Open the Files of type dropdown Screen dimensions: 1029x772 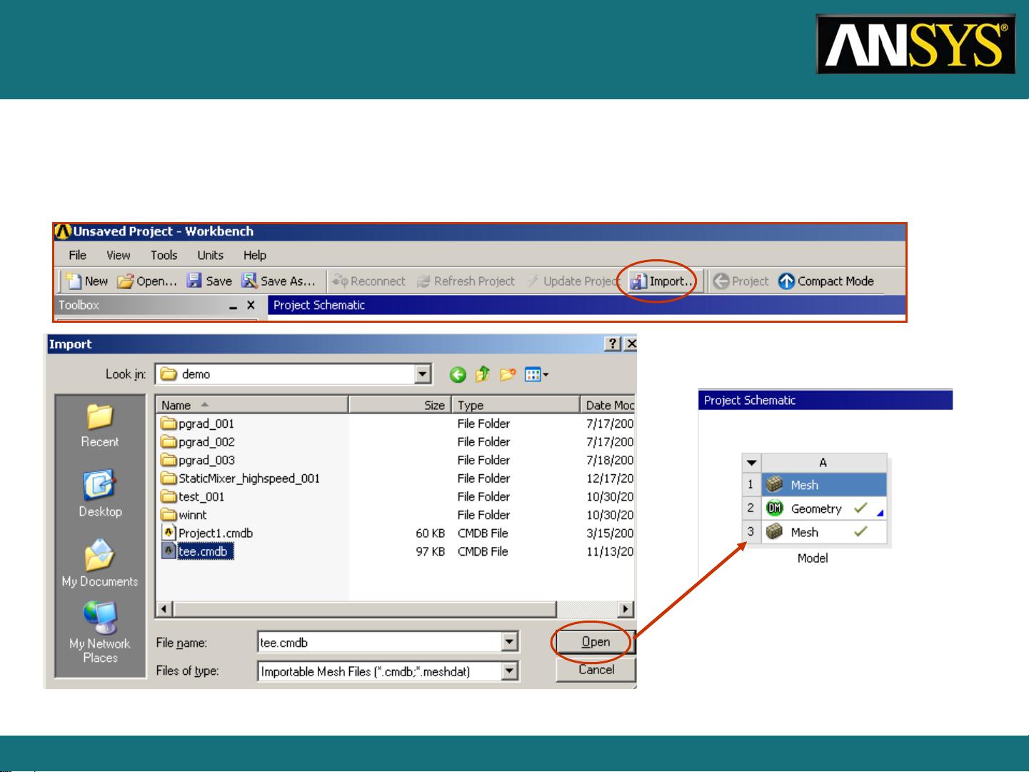(510, 671)
